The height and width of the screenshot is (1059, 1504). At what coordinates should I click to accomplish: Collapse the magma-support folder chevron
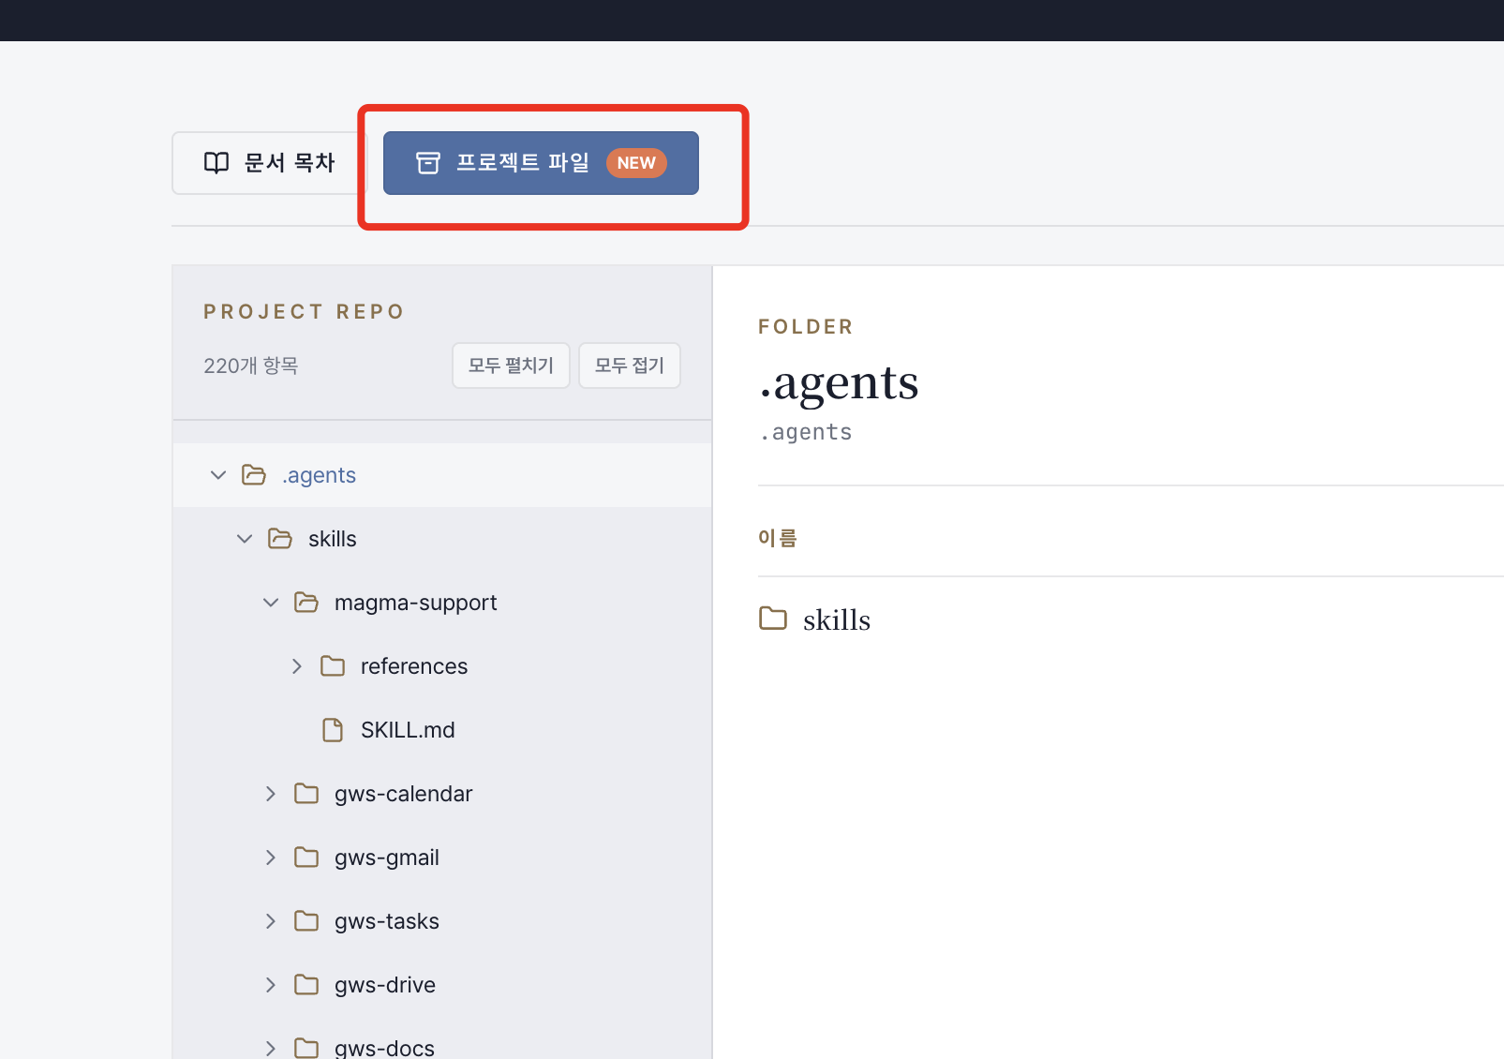[271, 603]
